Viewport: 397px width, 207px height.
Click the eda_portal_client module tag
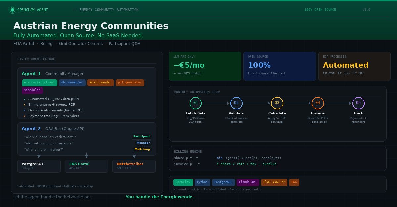pyautogui.click(x=39, y=83)
